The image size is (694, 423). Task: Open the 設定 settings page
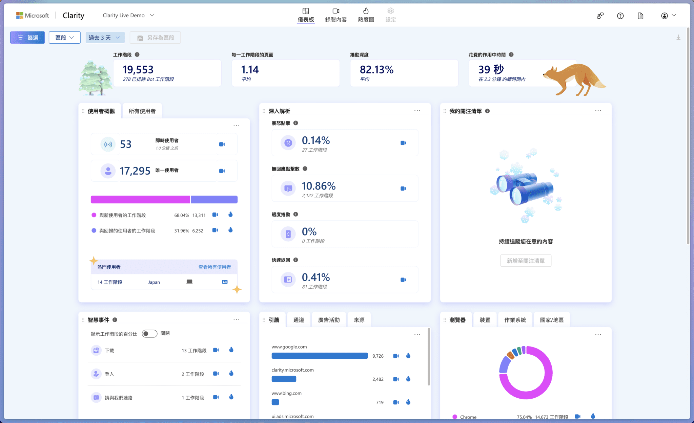point(390,15)
